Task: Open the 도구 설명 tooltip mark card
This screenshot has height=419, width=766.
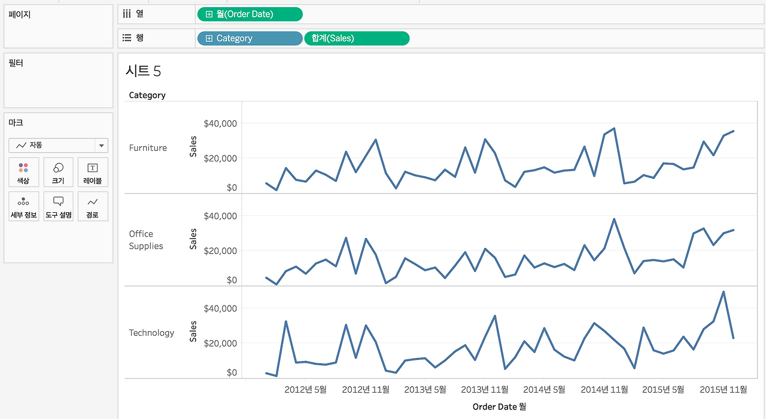Action: tap(59, 206)
